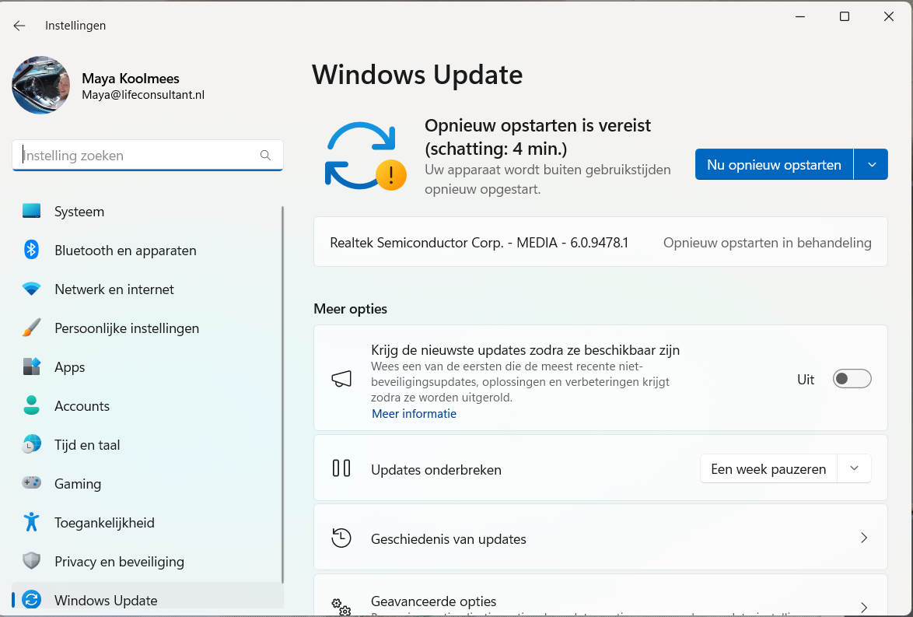Open Geschiedenis van updates

(600, 538)
